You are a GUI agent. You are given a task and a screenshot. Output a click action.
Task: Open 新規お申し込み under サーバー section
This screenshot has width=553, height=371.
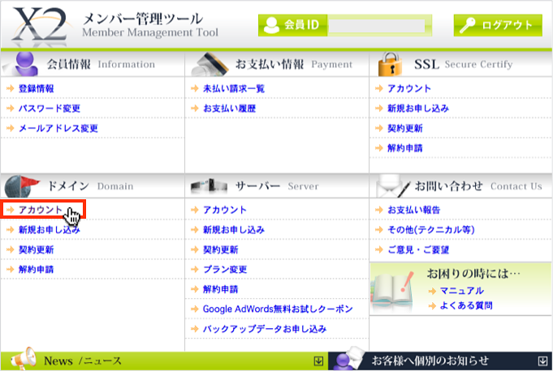pos(234,230)
